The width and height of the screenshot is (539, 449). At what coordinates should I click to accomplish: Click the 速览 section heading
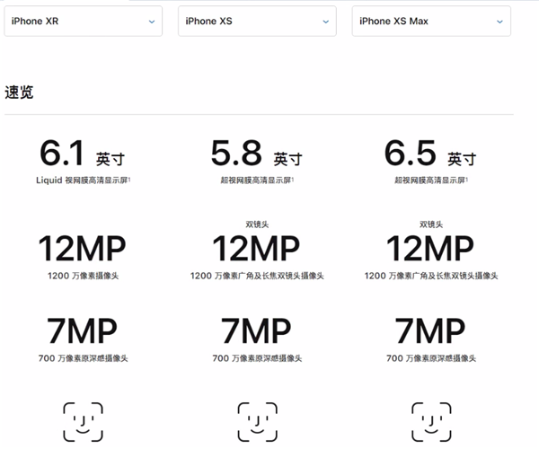coord(19,92)
